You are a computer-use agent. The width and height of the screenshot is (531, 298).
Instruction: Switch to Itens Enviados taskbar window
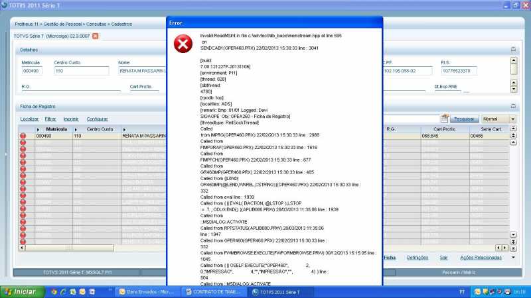point(147,292)
